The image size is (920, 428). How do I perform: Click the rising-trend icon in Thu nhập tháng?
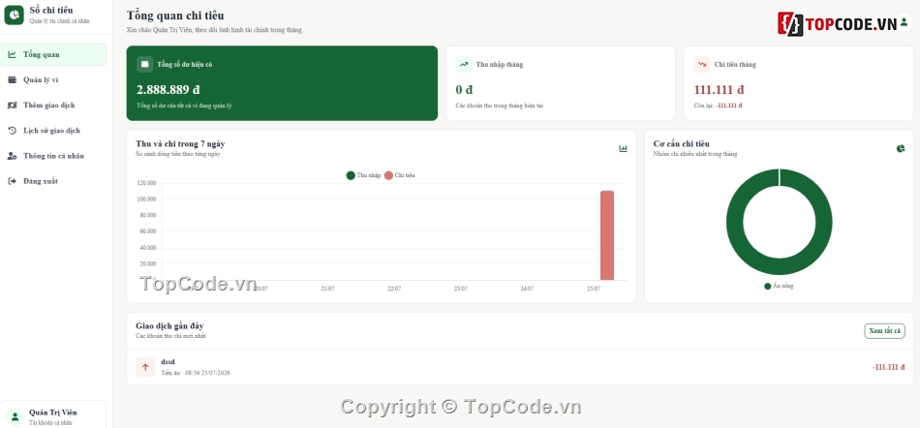tap(464, 65)
